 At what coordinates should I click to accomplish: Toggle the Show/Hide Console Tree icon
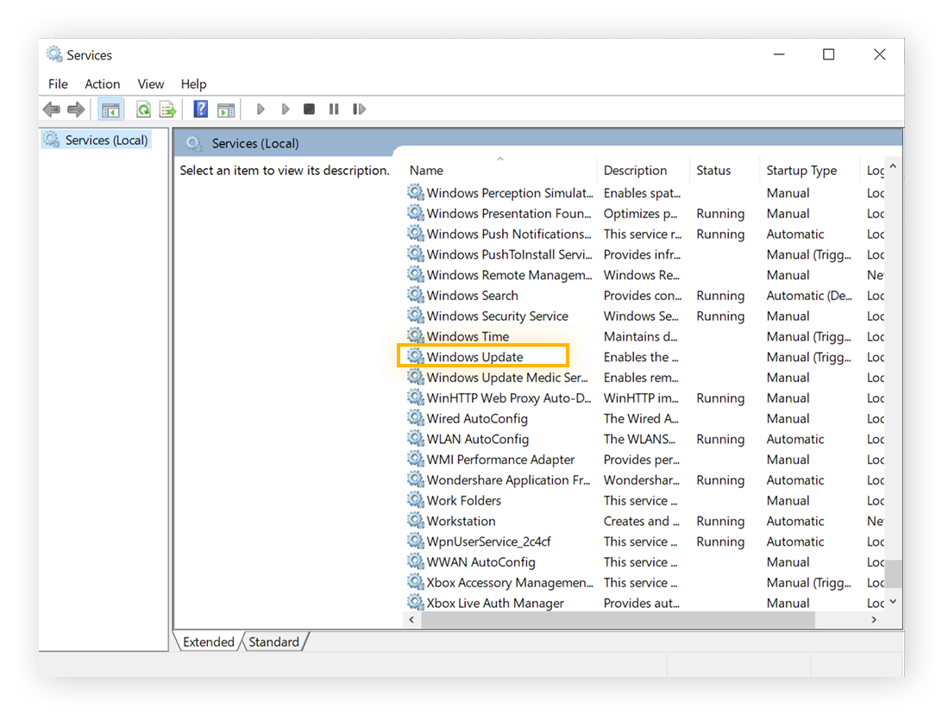click(x=110, y=109)
